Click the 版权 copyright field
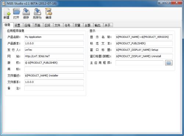Viewport: 184px width, 136px height. 54,63
